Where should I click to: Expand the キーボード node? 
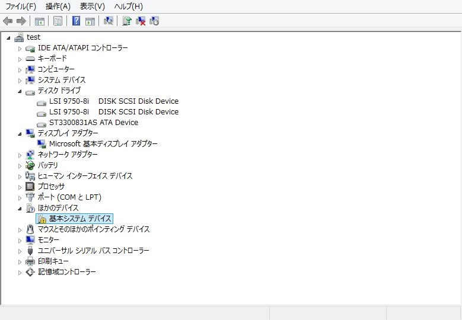click(x=20, y=59)
